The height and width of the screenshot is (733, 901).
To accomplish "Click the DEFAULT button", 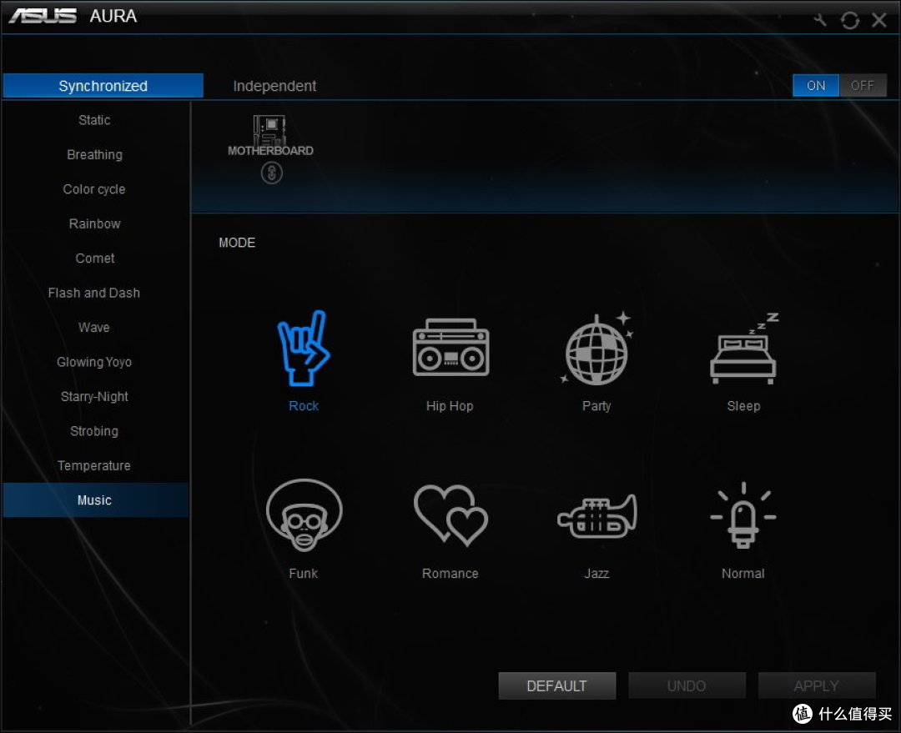I will pyautogui.click(x=556, y=686).
